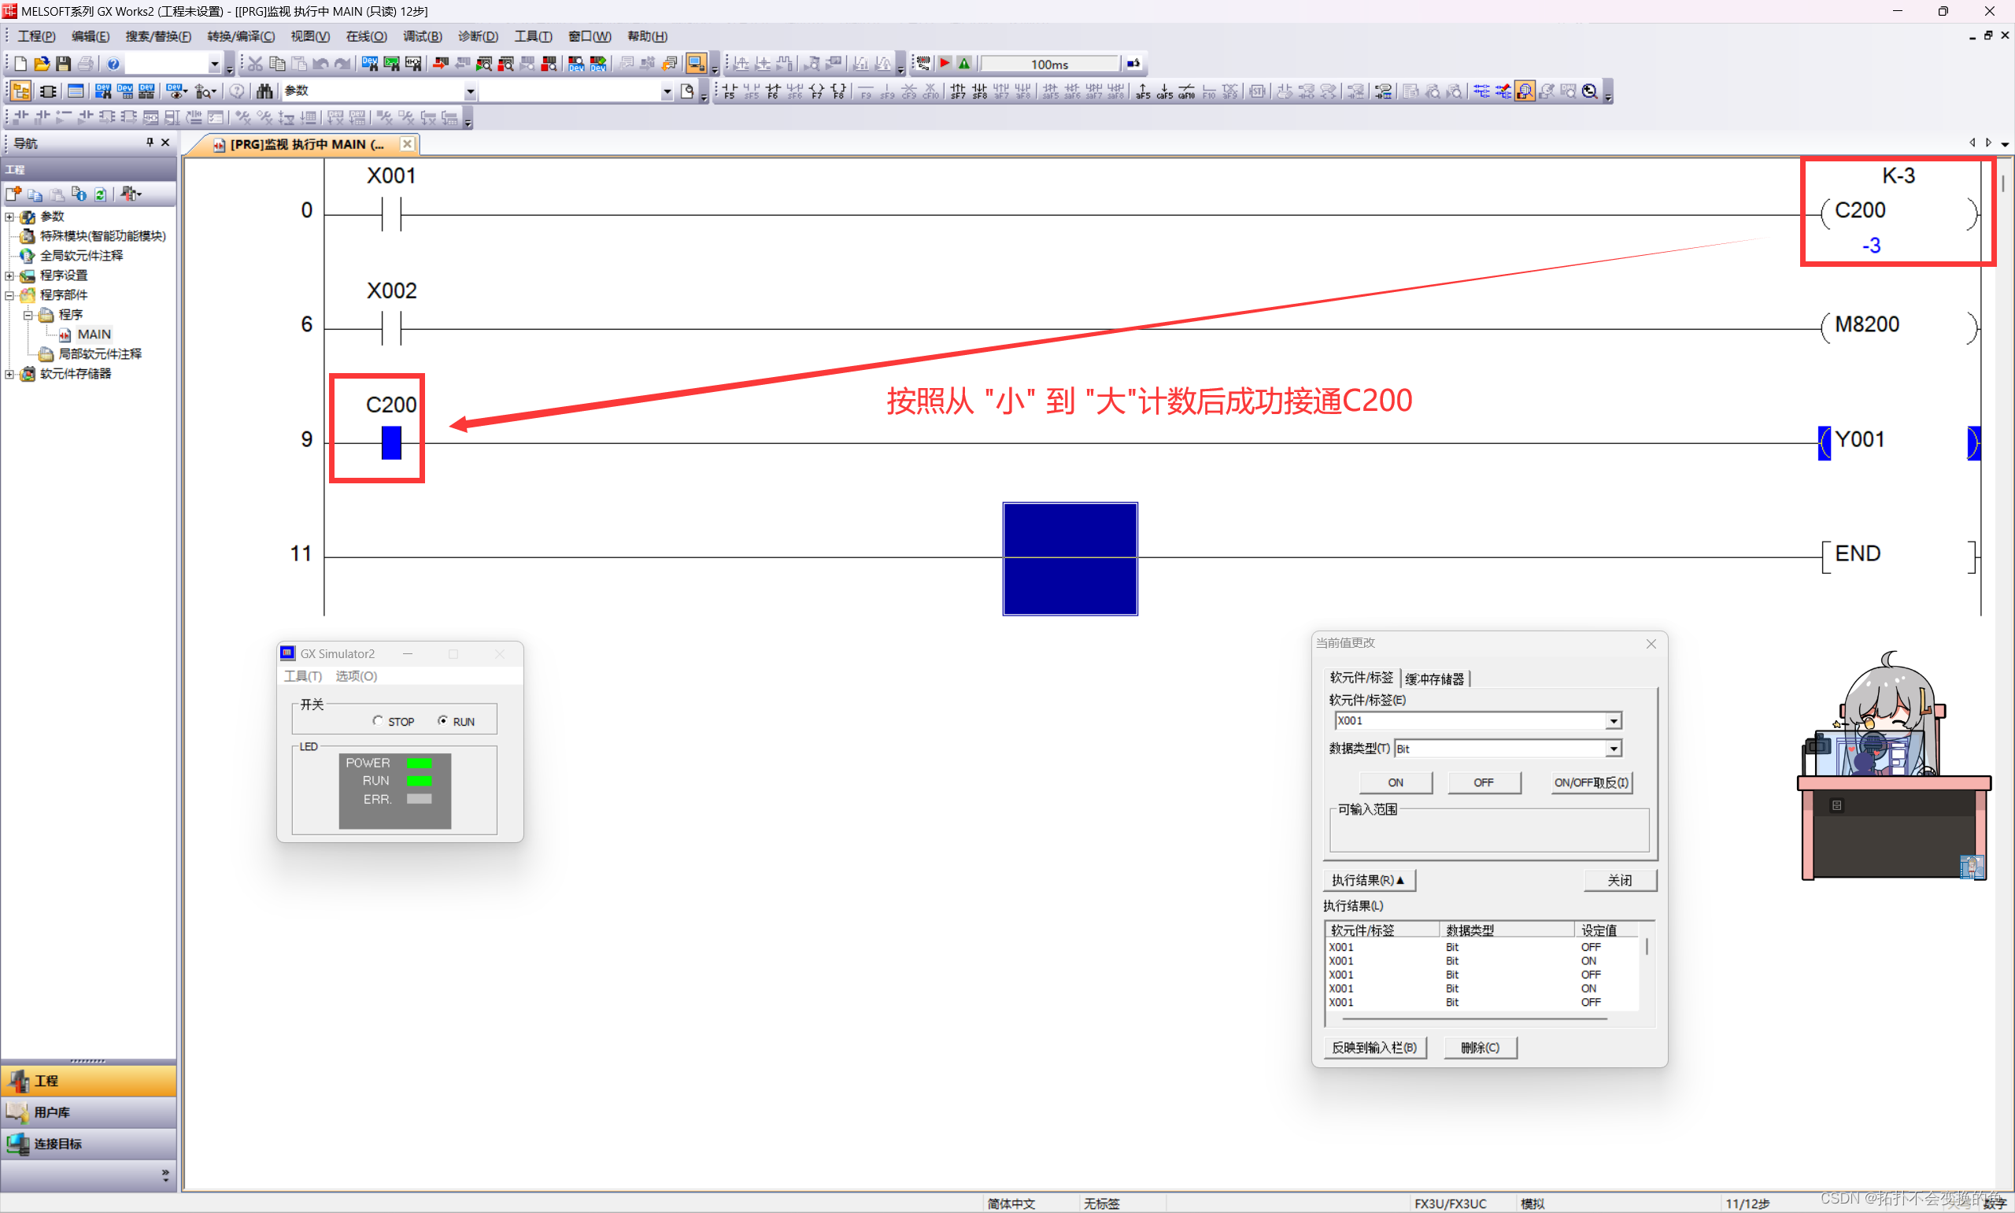Click the Save project toolbar icon

64,64
